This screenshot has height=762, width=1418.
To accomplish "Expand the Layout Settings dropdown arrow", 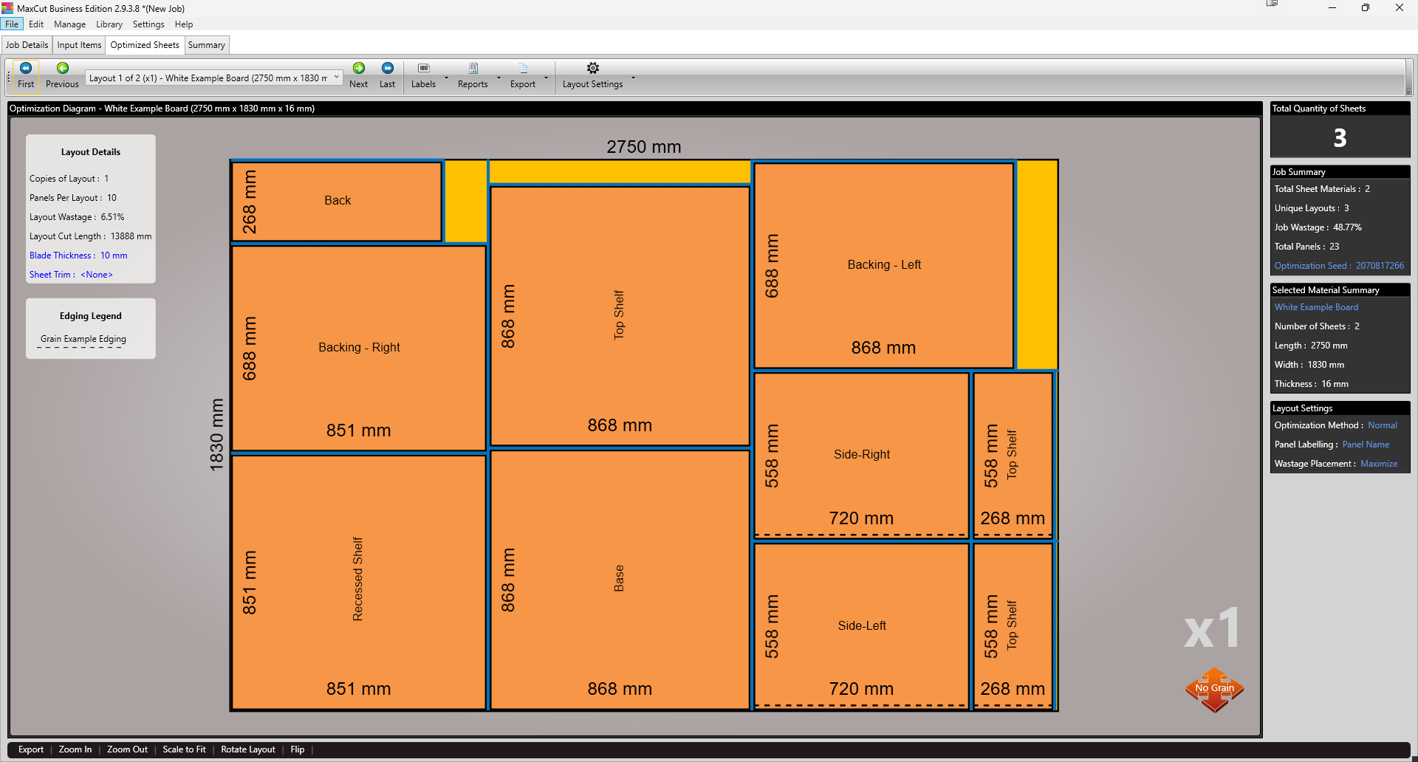I will pos(633,78).
